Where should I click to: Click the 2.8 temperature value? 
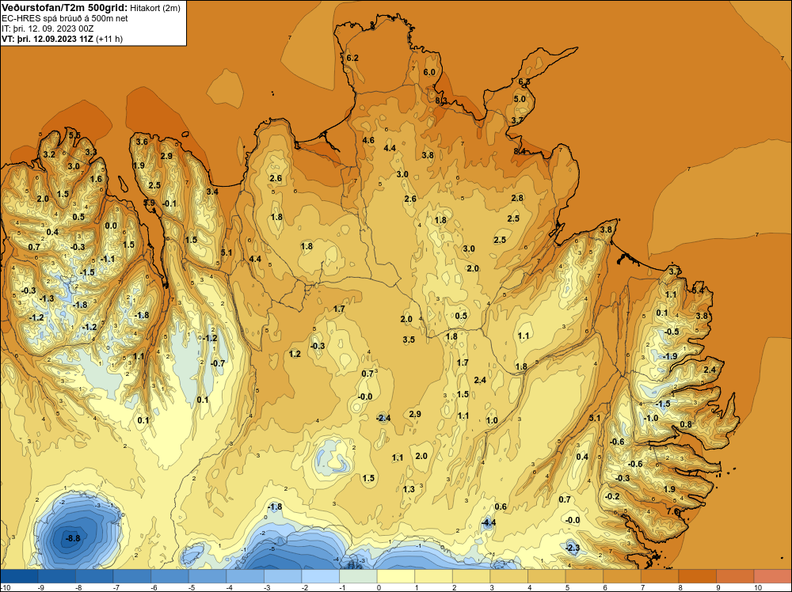tap(517, 198)
